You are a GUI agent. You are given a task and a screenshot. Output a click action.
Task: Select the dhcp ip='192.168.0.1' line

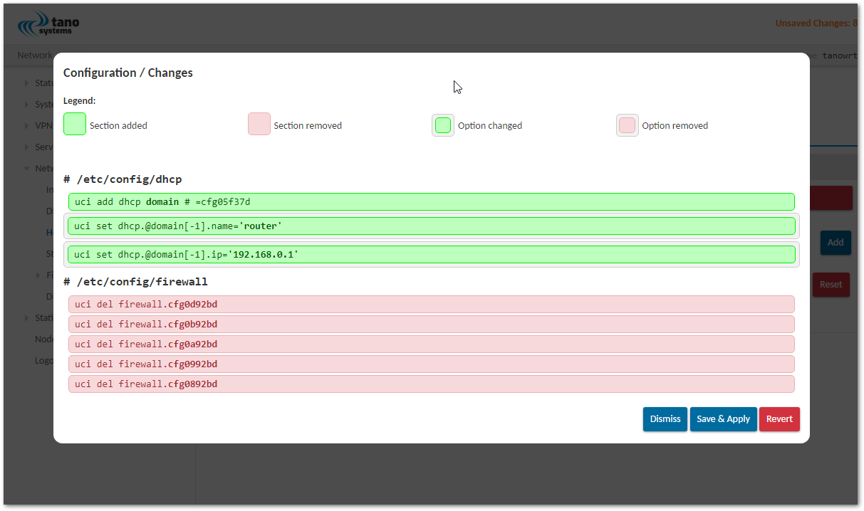(x=432, y=254)
